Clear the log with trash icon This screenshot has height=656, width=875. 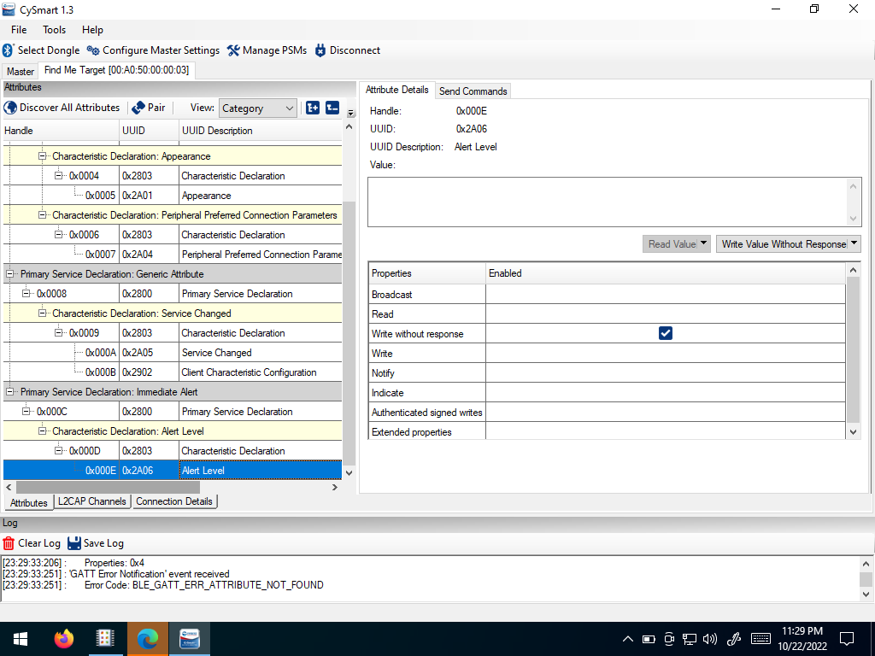pos(9,543)
